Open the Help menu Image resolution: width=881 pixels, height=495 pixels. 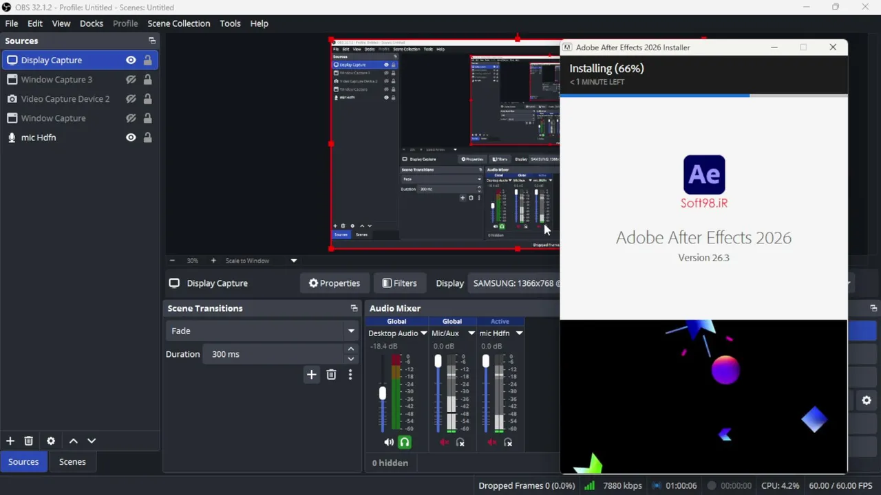tap(259, 23)
